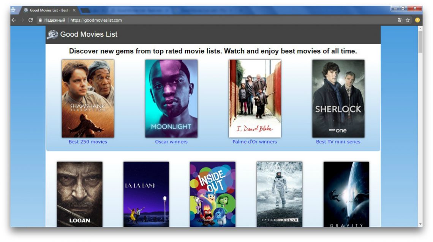Click the Good Movies List film reel logo

[52, 35]
